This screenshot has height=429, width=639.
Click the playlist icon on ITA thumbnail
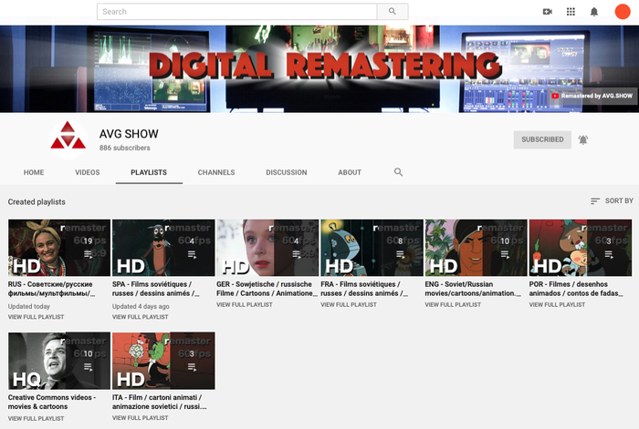(192, 367)
